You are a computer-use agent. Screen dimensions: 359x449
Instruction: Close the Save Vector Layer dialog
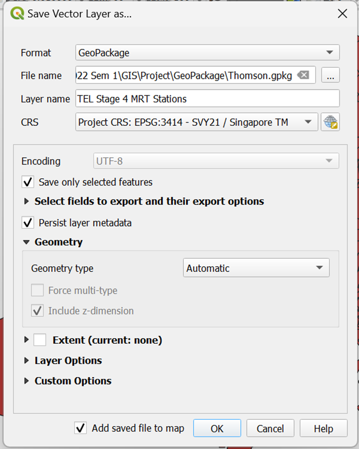(342, 14)
